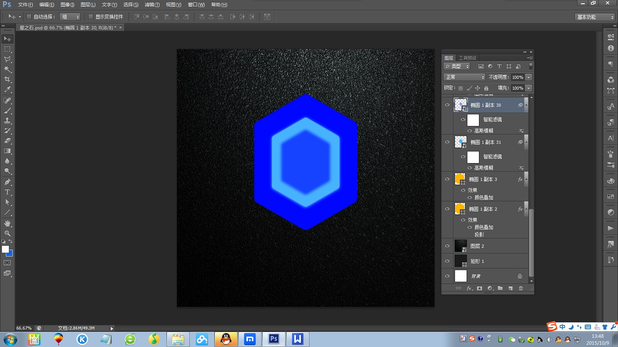Toggle Quick Mask mode icon
618x347 pixels.
[7, 263]
